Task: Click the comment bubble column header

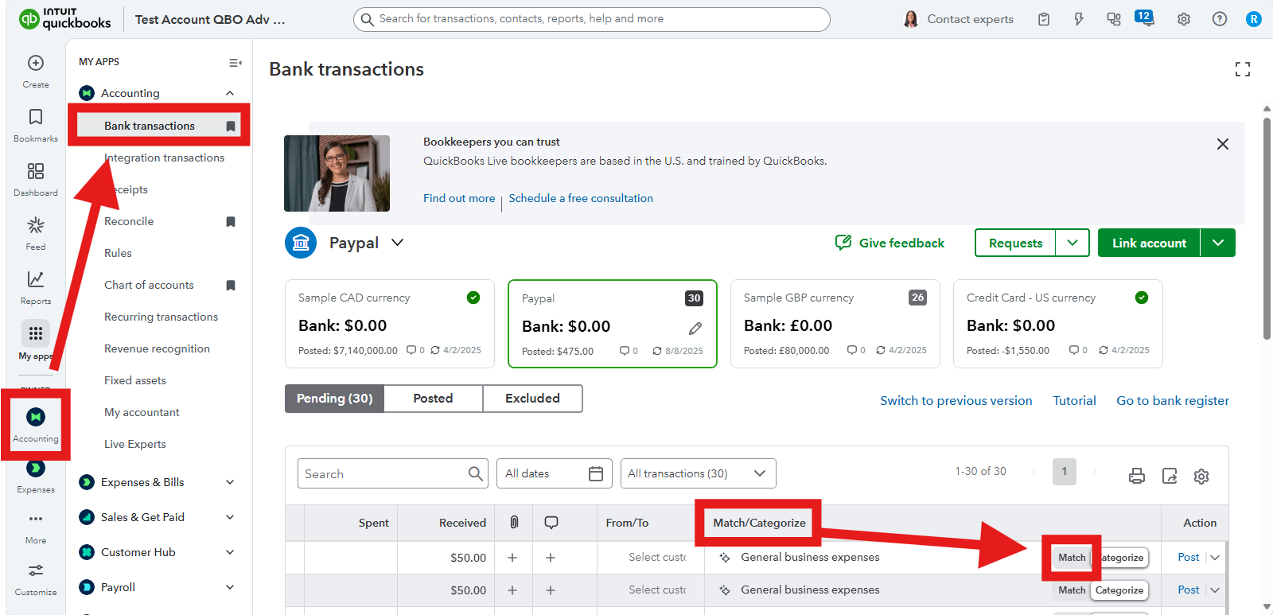Action: pos(551,523)
